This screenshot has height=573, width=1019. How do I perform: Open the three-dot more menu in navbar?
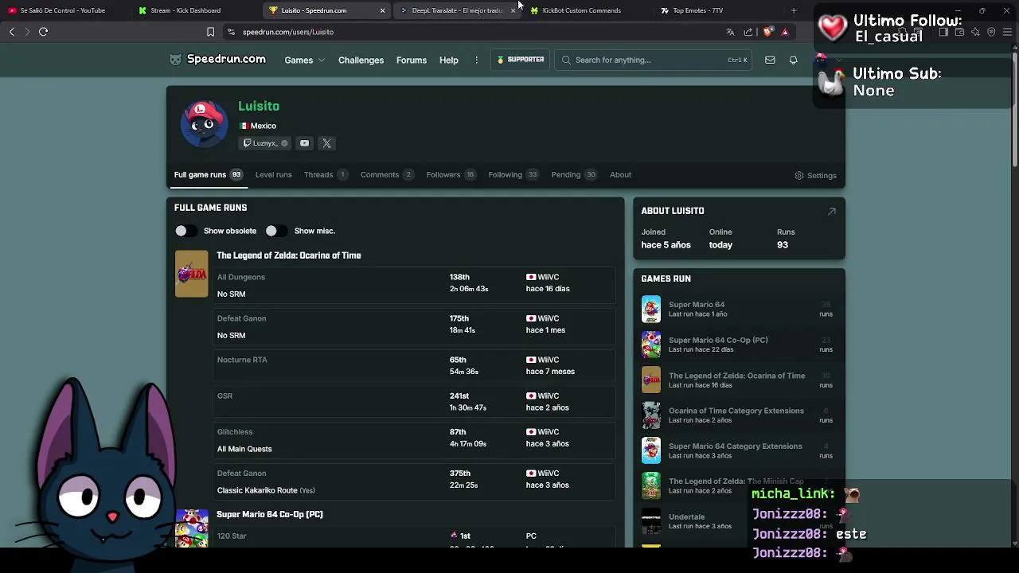477,60
